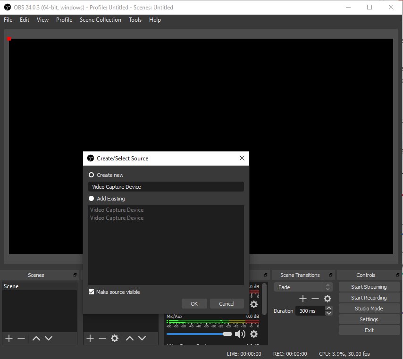
Task: Select the Create new radio button
Action: pos(91,175)
